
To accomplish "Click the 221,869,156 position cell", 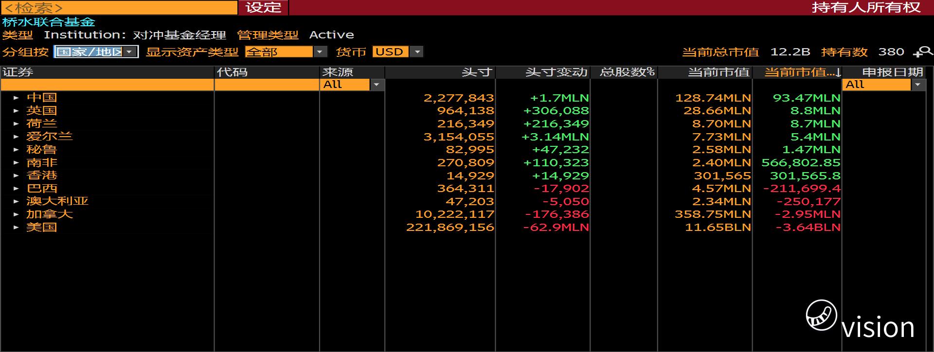I will click(x=450, y=227).
